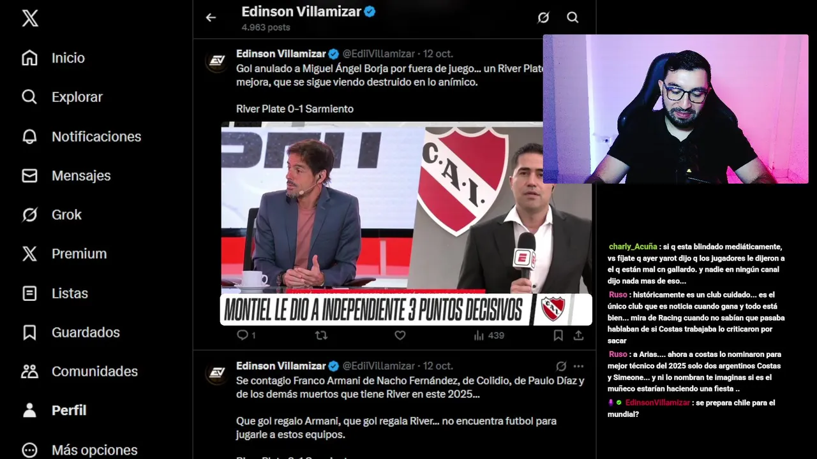
Task: Go back using the arrow icon
Action: tap(211, 18)
